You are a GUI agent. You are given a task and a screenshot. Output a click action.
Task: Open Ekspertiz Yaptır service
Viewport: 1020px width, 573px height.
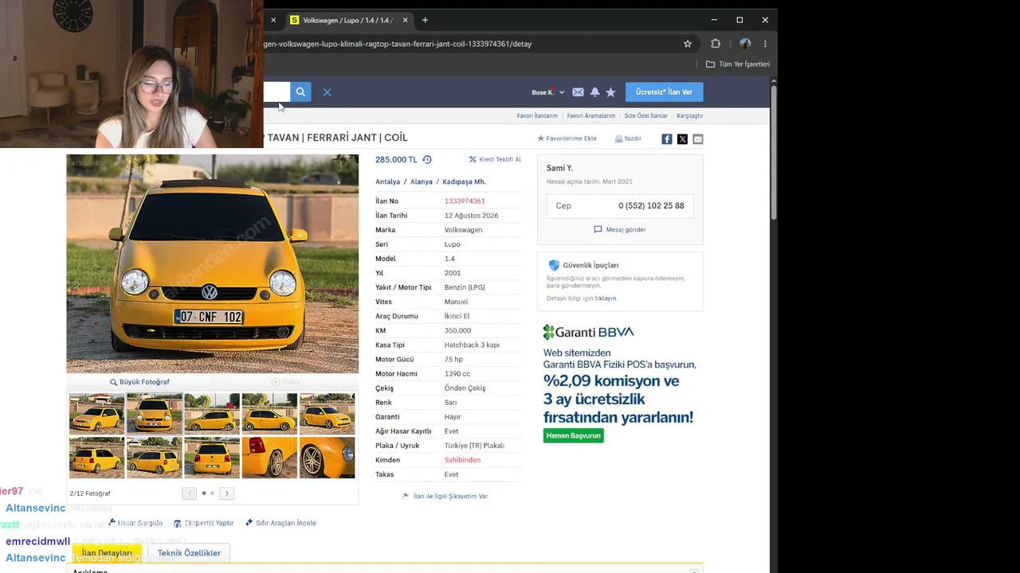(x=204, y=523)
